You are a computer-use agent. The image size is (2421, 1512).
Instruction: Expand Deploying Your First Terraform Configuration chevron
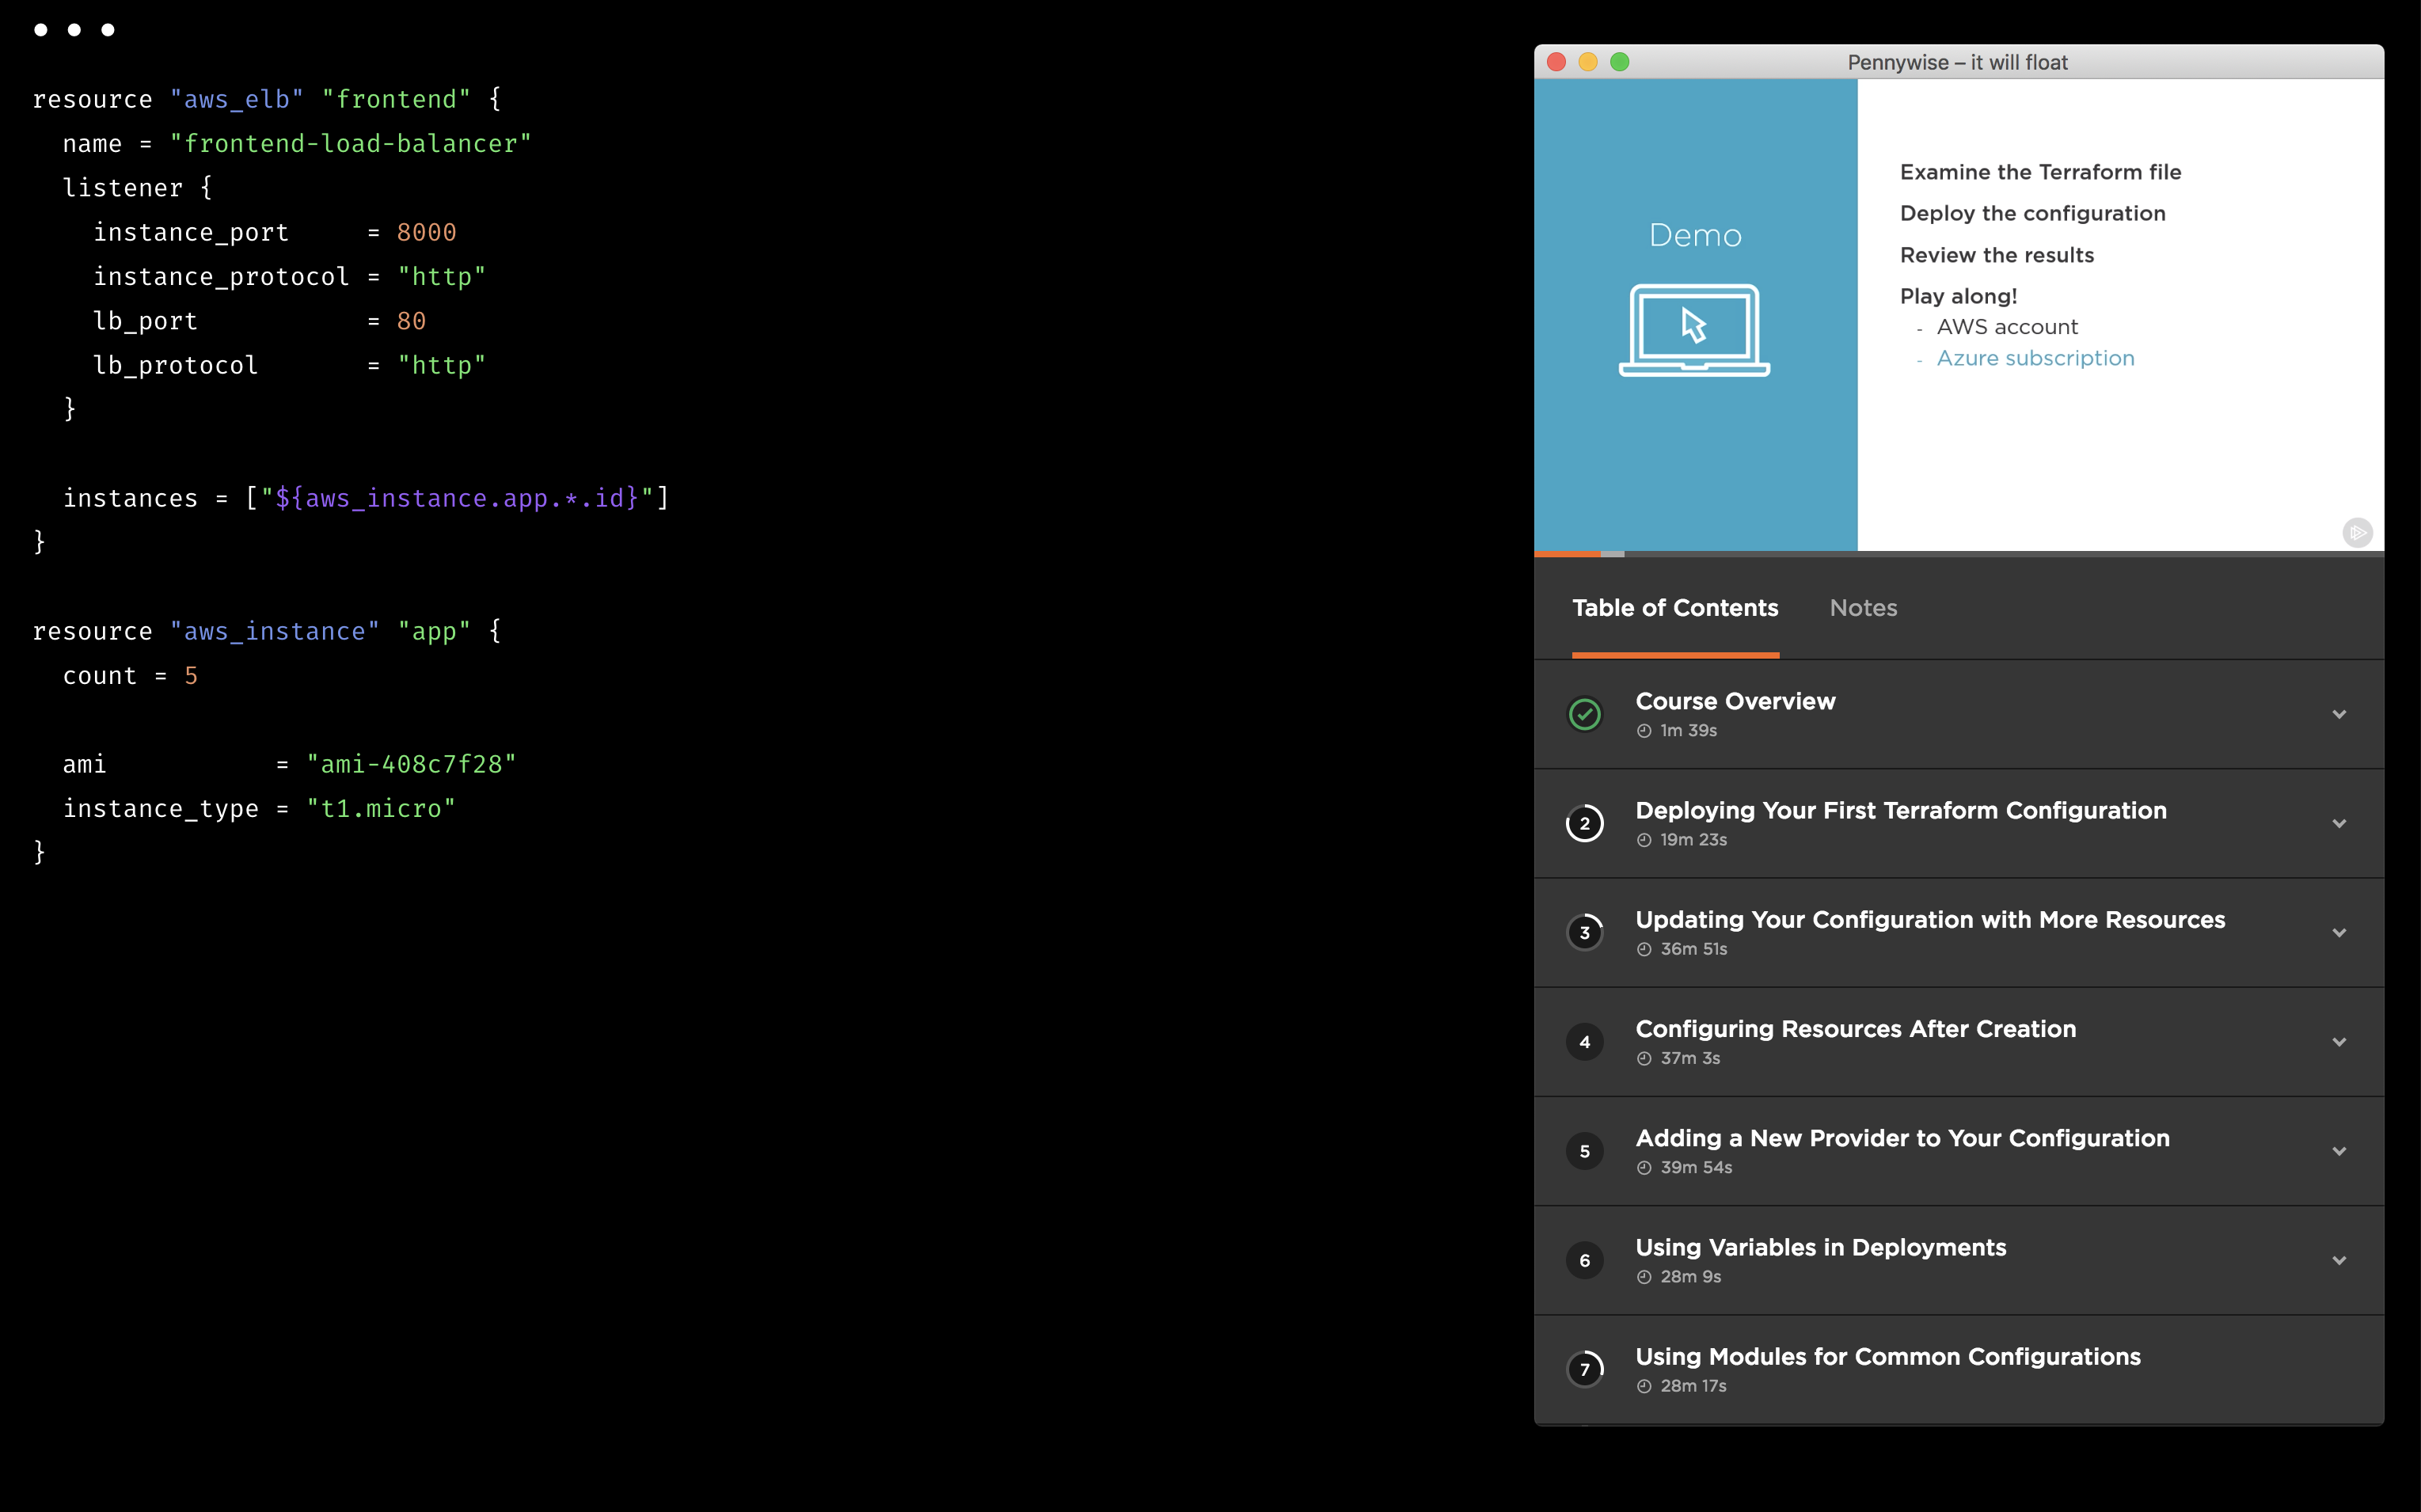tap(2339, 823)
